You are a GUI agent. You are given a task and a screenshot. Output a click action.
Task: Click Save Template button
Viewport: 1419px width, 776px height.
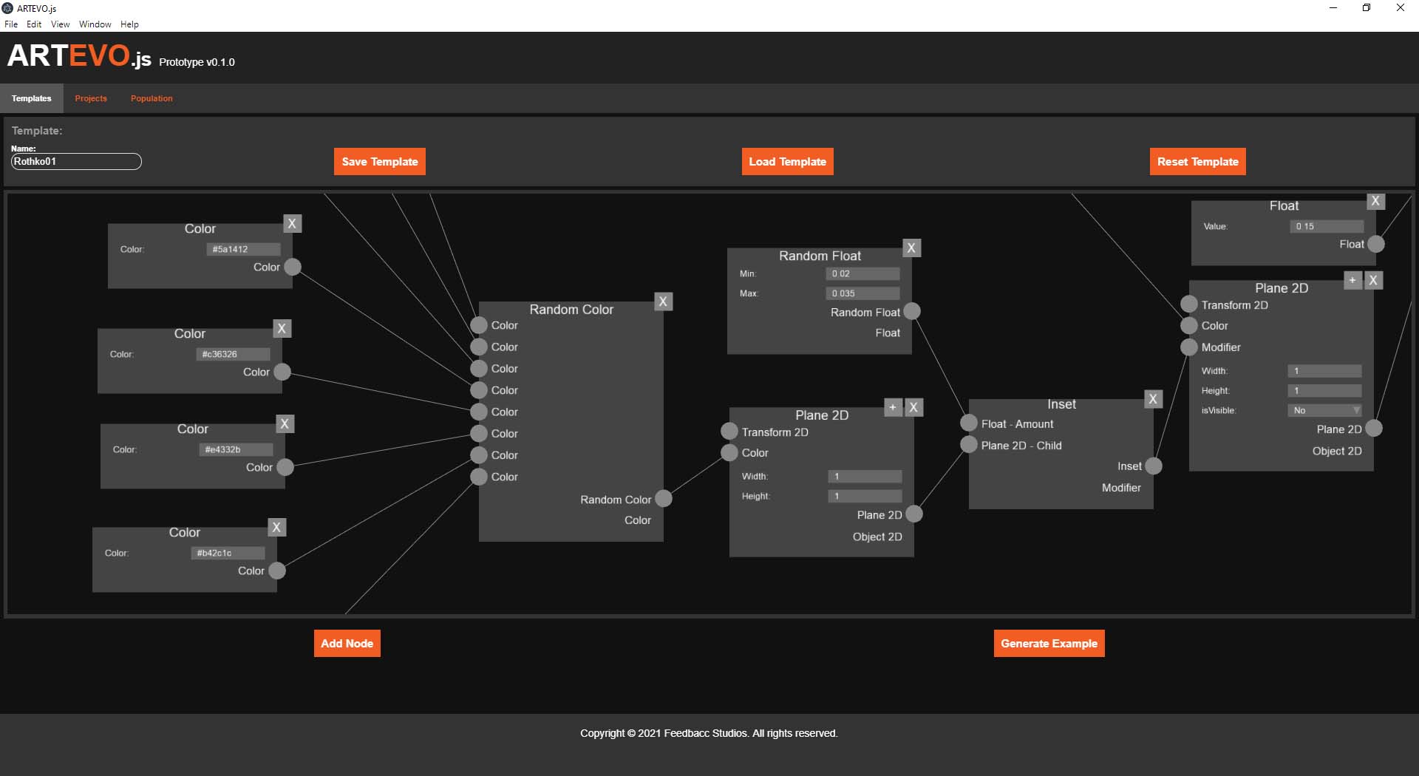point(380,162)
